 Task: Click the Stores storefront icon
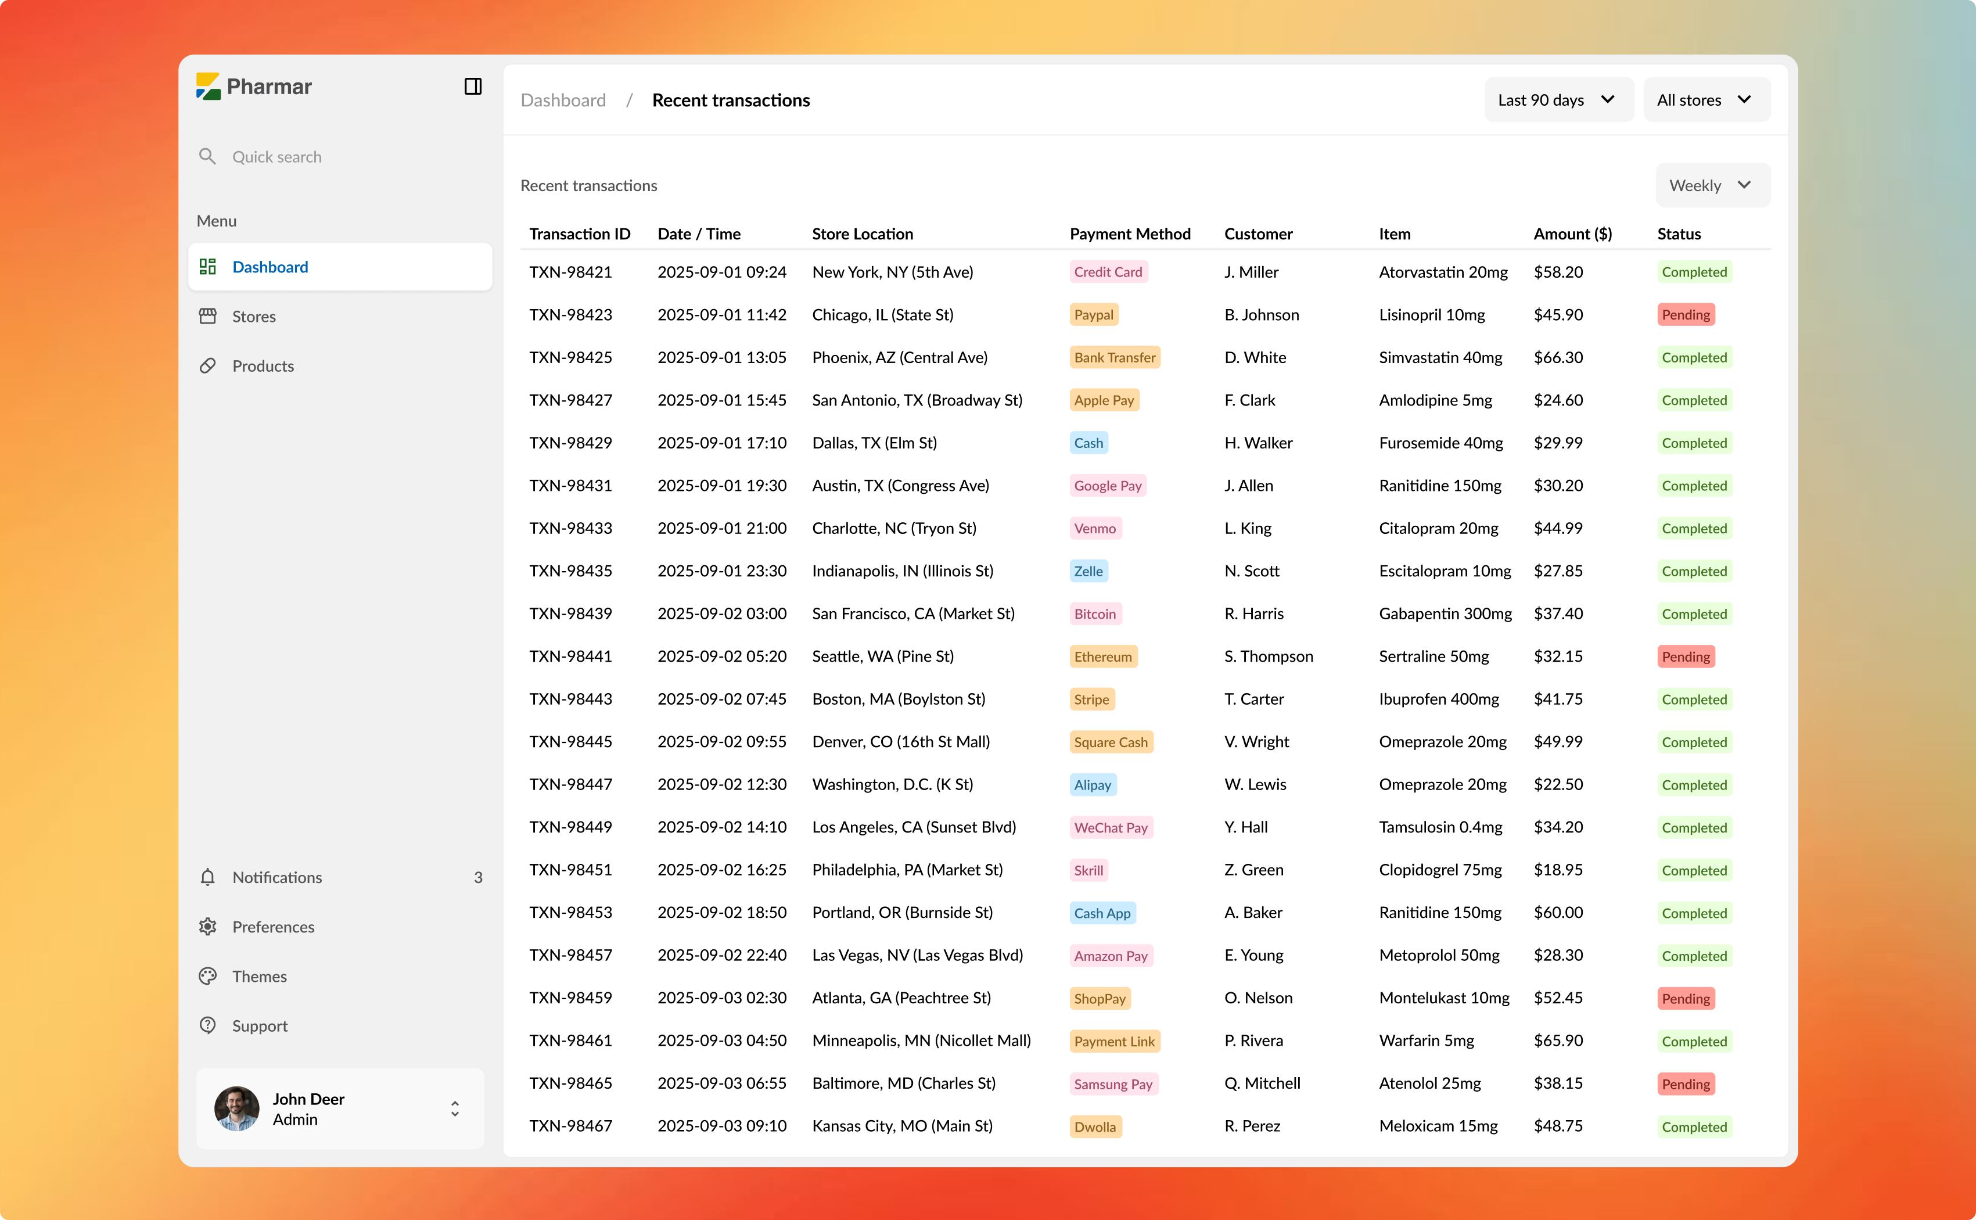[x=207, y=316]
